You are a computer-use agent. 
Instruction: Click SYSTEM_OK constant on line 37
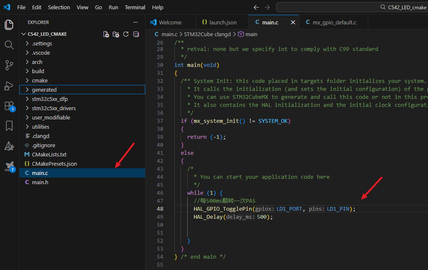pyautogui.click(x=273, y=121)
